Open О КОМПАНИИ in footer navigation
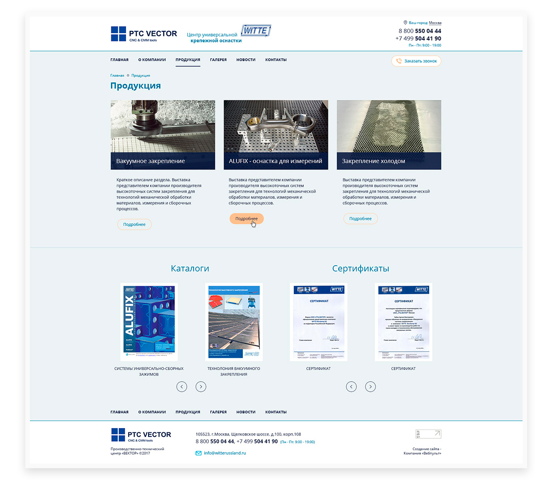This screenshot has width=552, height=482. tap(152, 412)
